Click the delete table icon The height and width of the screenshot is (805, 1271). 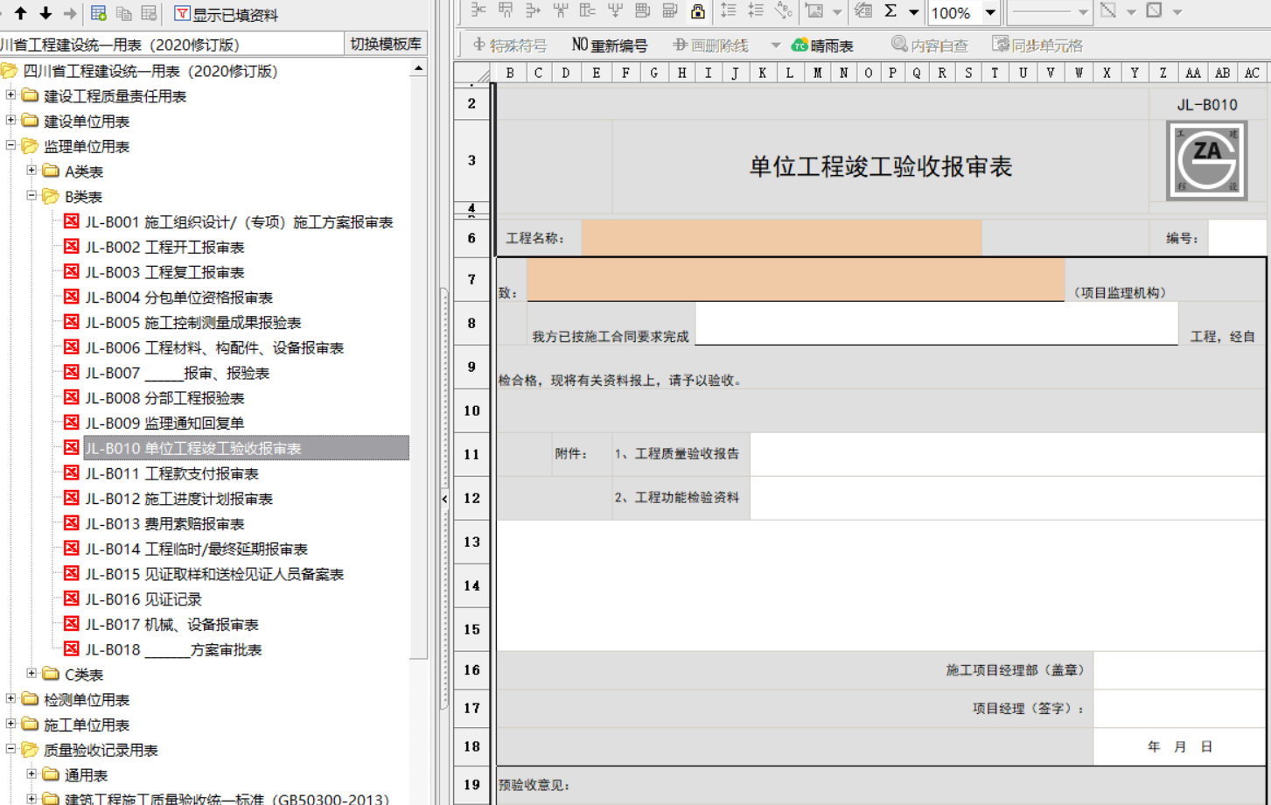[149, 13]
